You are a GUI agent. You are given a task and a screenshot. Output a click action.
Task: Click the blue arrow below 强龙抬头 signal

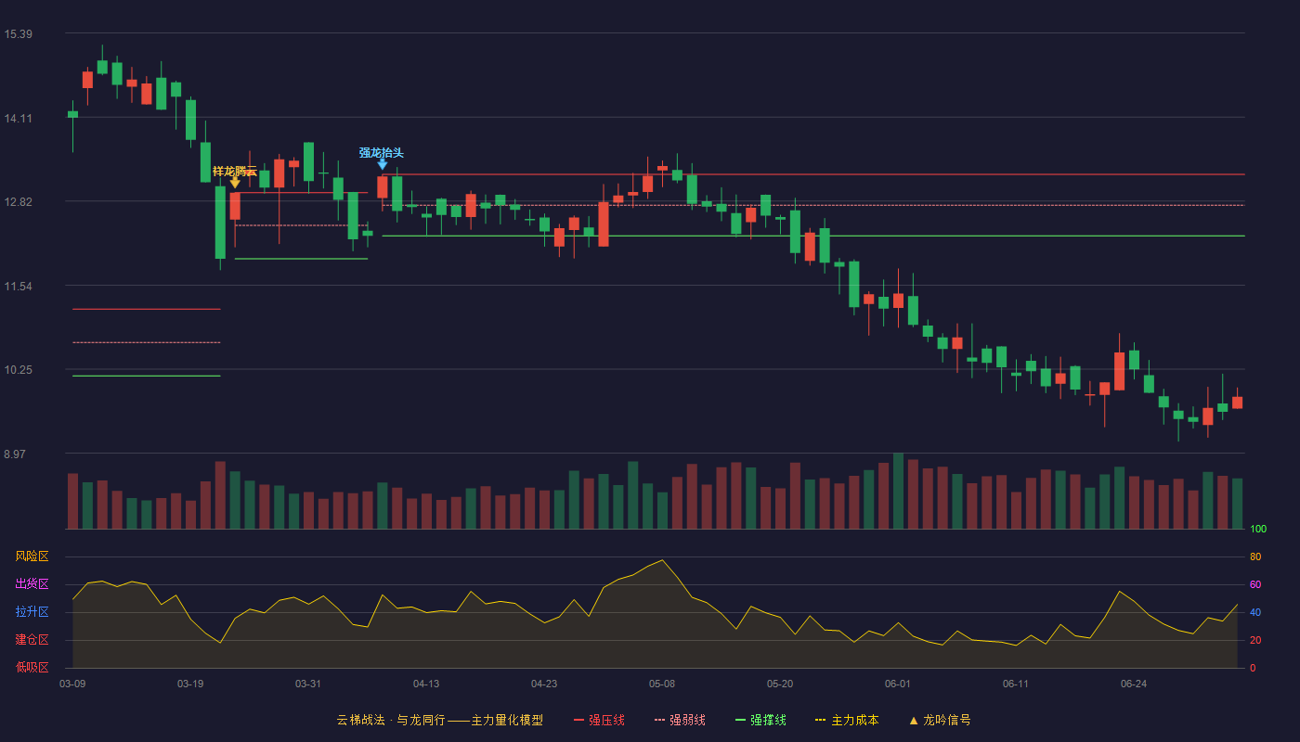383,164
